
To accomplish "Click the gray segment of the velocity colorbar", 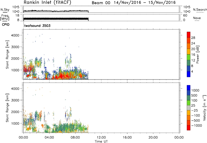I will (189, 108).
